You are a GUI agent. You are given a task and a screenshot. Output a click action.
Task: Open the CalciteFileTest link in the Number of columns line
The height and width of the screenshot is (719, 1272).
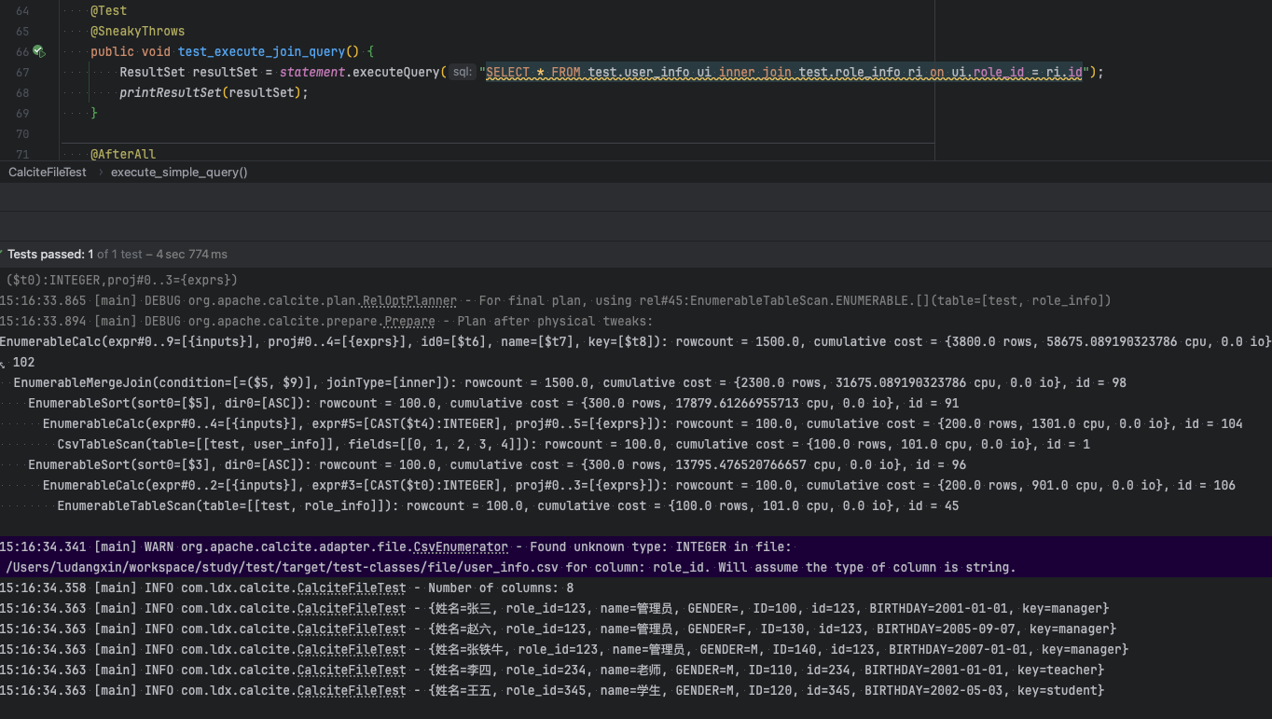pos(351,588)
